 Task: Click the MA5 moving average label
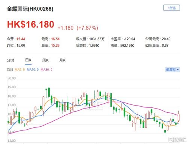[x=20, y=69]
